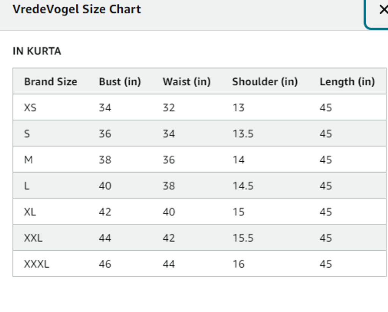This screenshot has width=388, height=312.
Task: Close the VredeVogel Size Chart popup
Action: click(383, 10)
